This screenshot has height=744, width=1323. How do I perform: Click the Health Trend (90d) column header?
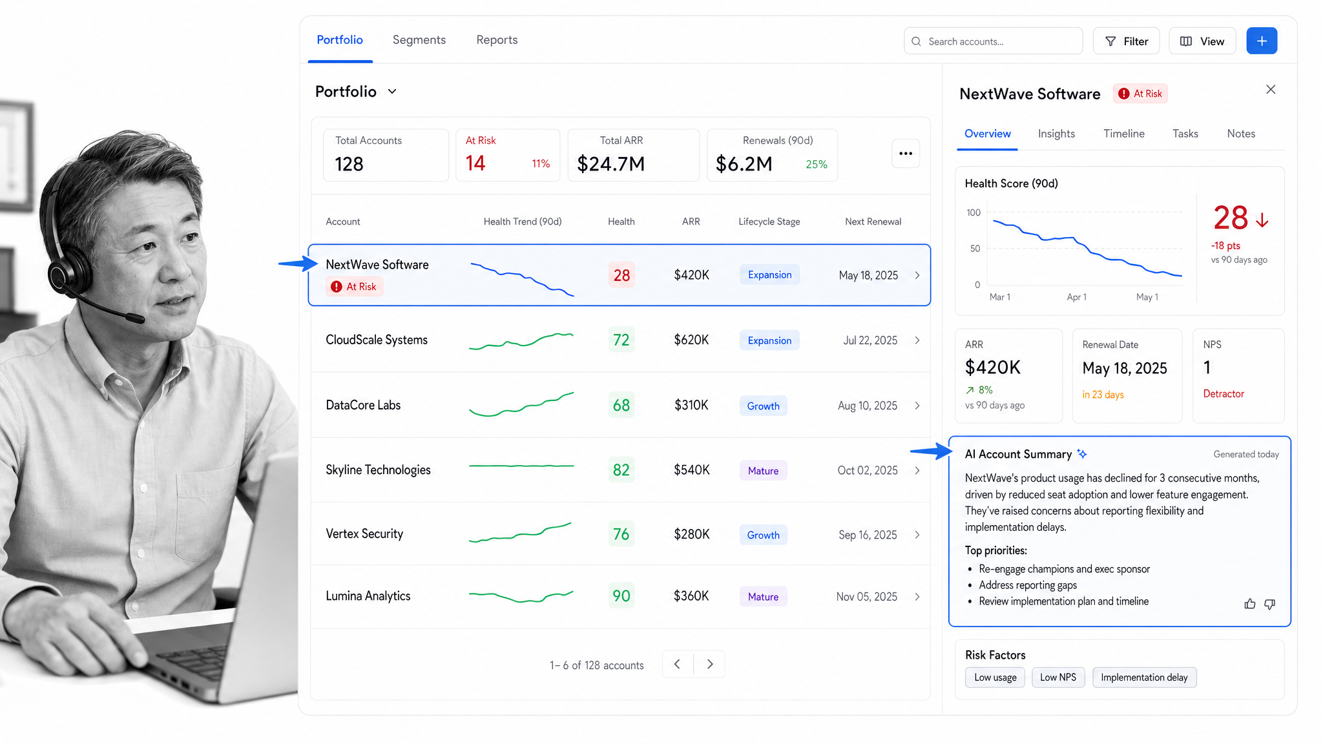523,222
